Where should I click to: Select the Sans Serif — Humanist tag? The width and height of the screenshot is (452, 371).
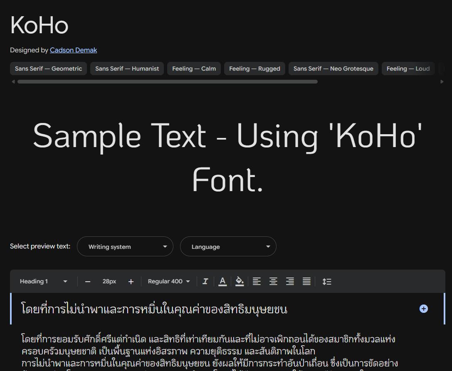127,69
